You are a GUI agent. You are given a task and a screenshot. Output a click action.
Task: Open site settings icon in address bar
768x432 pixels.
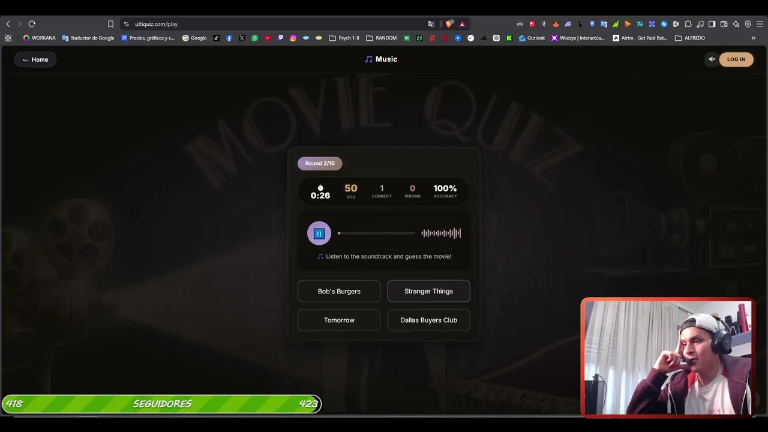coord(126,24)
